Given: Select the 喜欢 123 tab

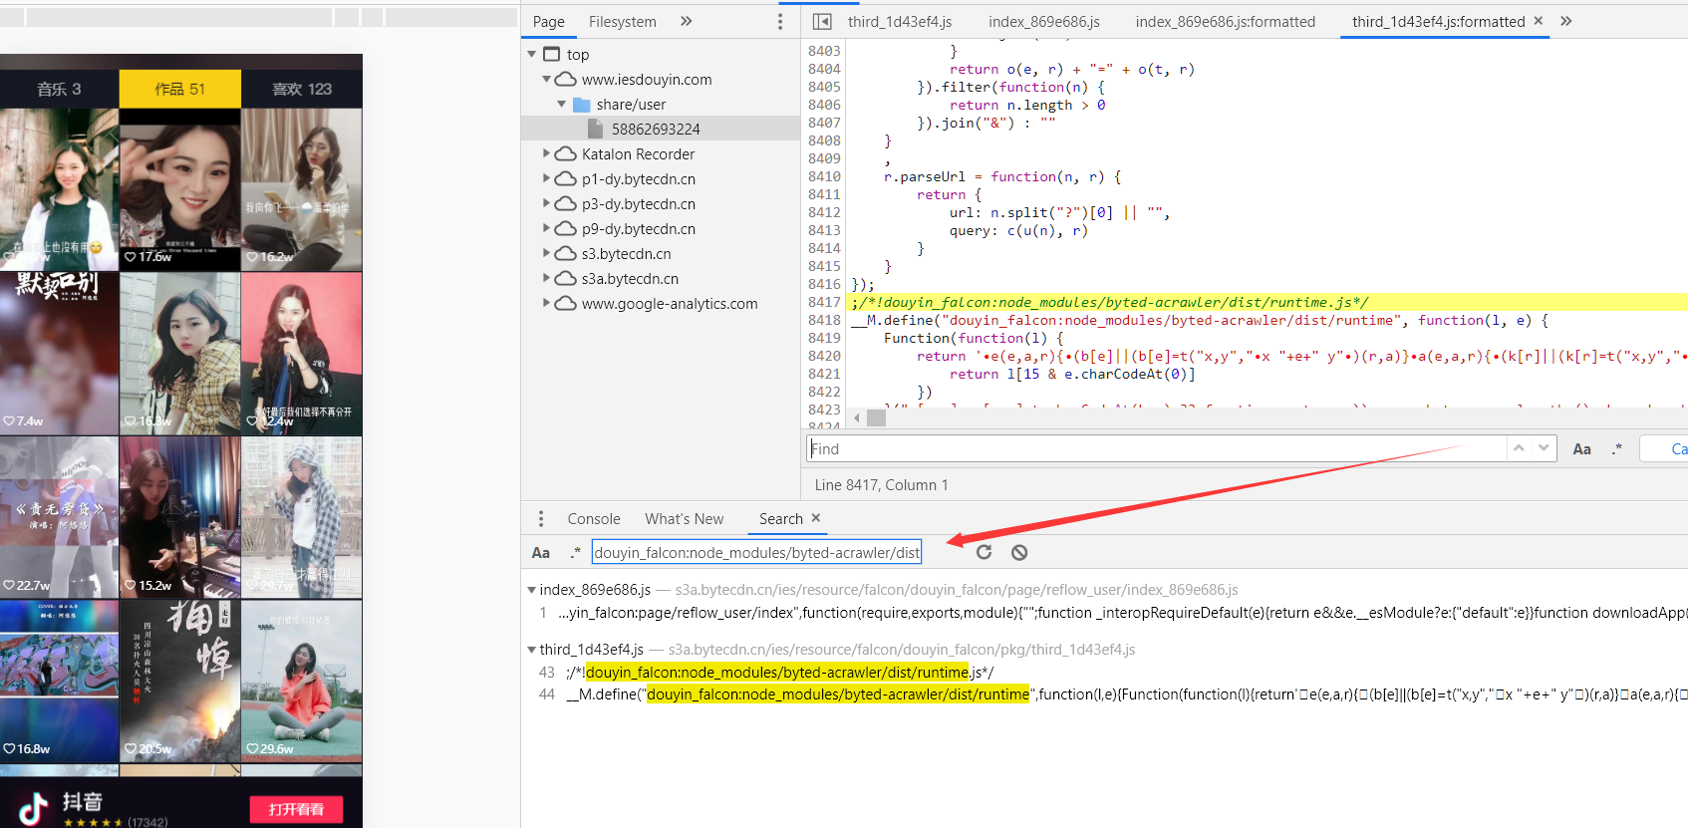Looking at the screenshot, I should tap(302, 89).
